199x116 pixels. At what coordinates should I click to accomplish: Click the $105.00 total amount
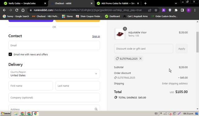point(182,92)
